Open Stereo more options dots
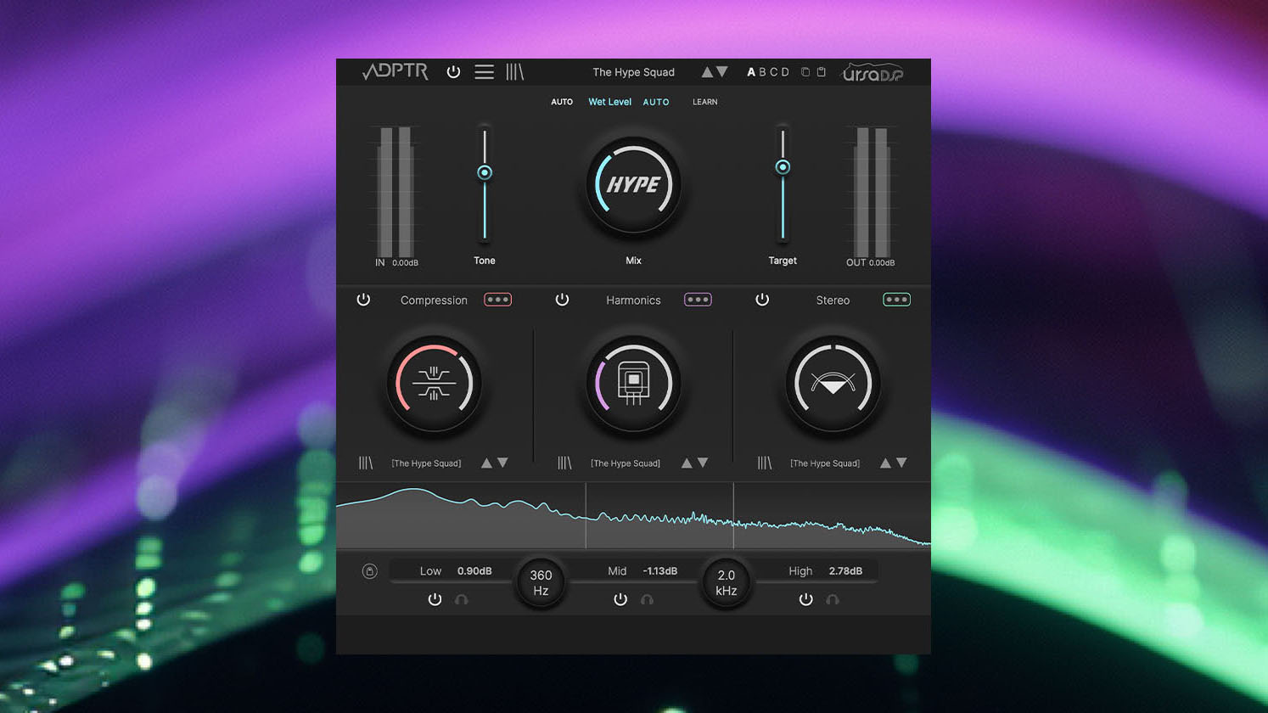This screenshot has width=1268, height=713. [x=896, y=300]
